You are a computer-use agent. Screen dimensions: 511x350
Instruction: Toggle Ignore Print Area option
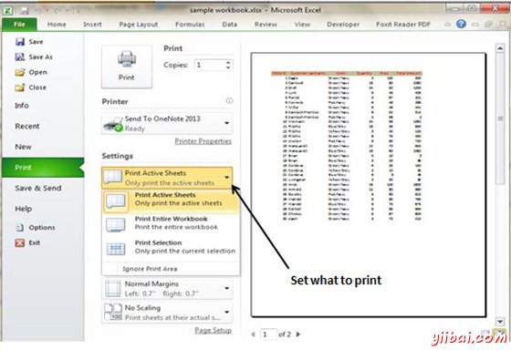[x=172, y=269]
